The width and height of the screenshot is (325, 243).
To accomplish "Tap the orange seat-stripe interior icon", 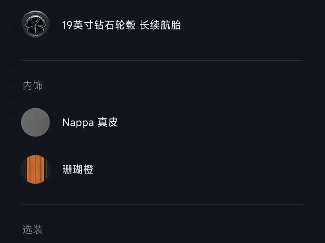I will point(35,169).
